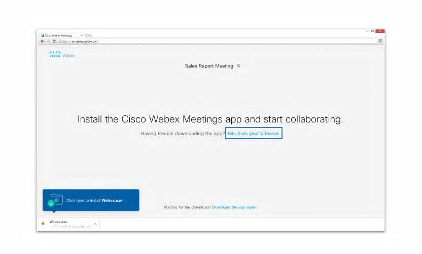Click the 'Having trouble downloading the app?' text
The width and height of the screenshot is (422, 254).
[183, 134]
